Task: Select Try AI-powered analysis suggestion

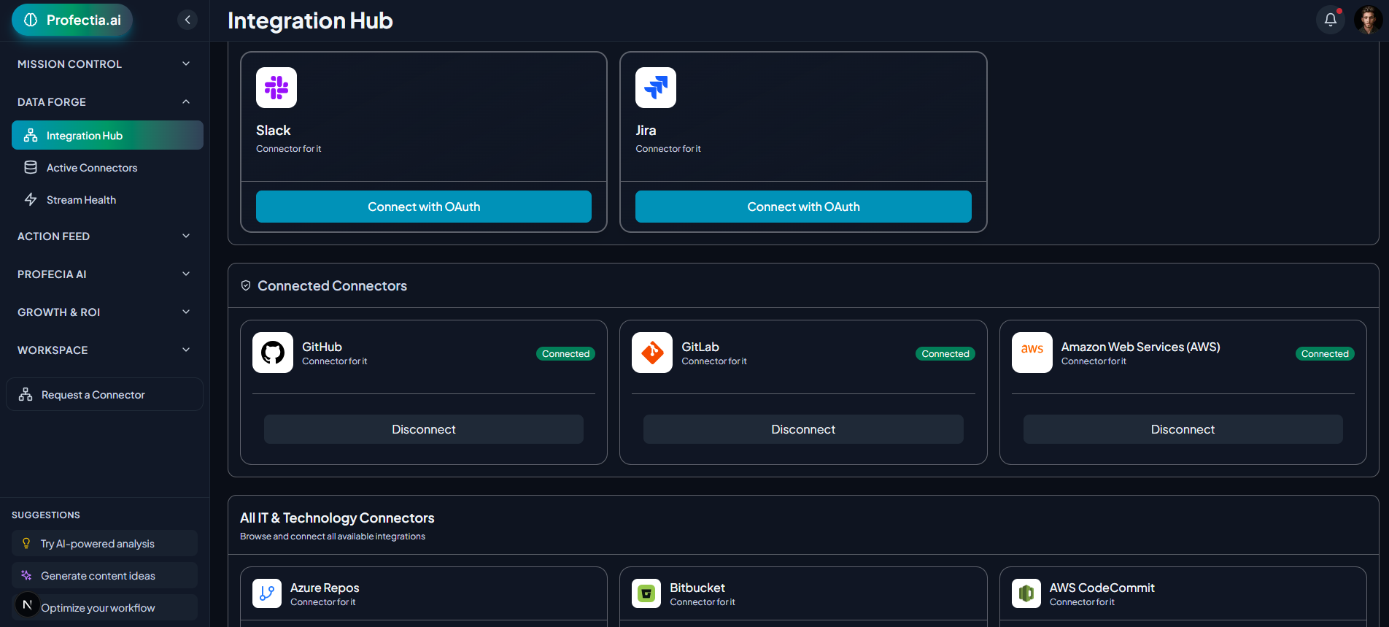Action: pyautogui.click(x=104, y=543)
